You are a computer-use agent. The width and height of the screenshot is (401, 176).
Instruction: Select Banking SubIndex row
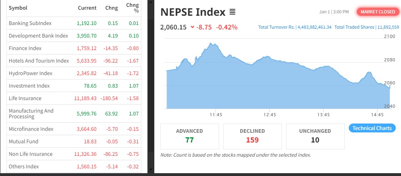point(30,23)
